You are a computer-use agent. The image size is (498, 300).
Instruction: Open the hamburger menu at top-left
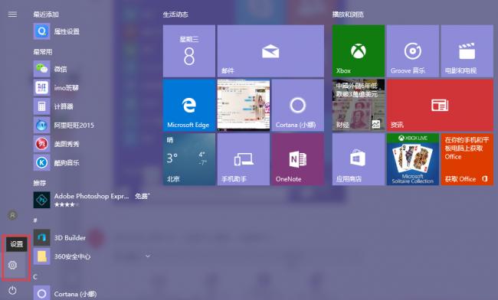(x=12, y=15)
